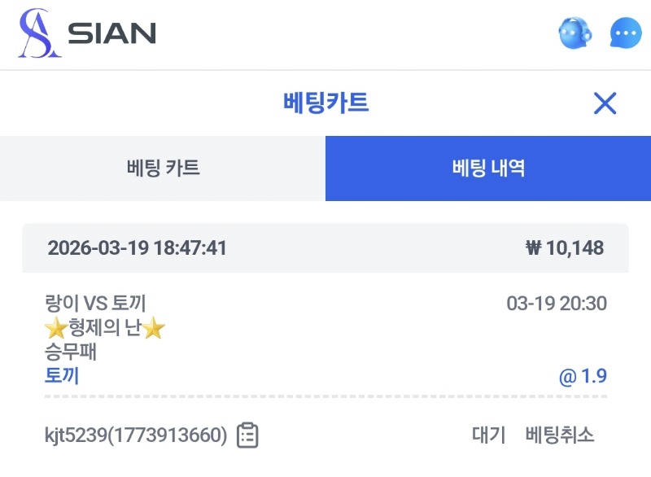Click the 03-19 20:30 match time

click(557, 304)
